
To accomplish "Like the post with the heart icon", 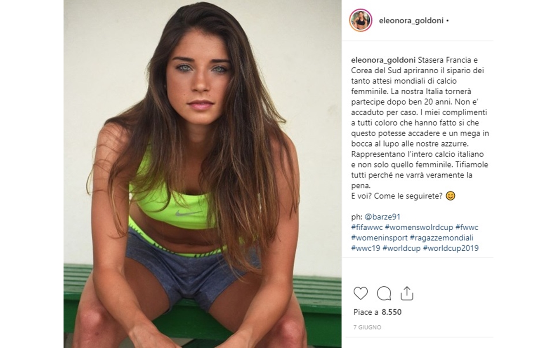I will click(361, 293).
